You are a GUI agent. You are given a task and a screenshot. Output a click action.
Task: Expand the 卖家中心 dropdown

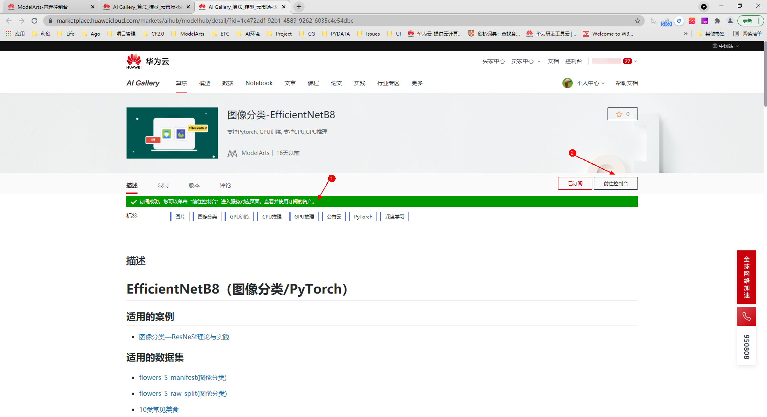click(526, 61)
